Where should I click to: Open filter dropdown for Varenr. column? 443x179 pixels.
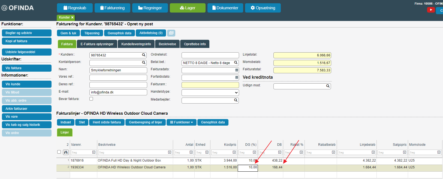tap(94, 152)
